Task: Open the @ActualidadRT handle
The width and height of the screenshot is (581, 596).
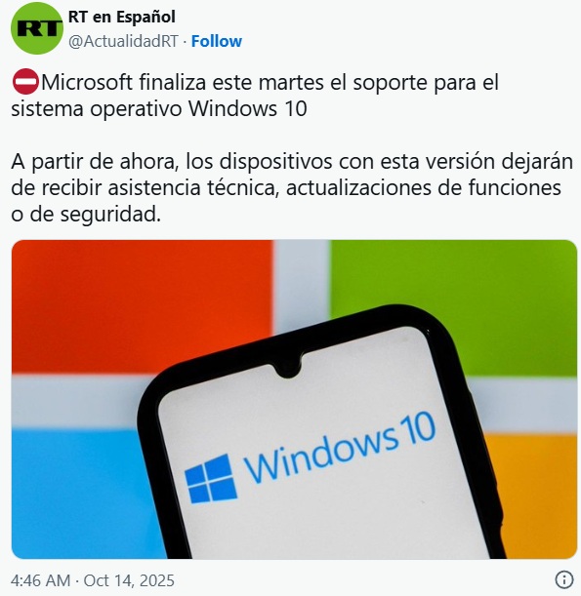Action: [x=123, y=41]
